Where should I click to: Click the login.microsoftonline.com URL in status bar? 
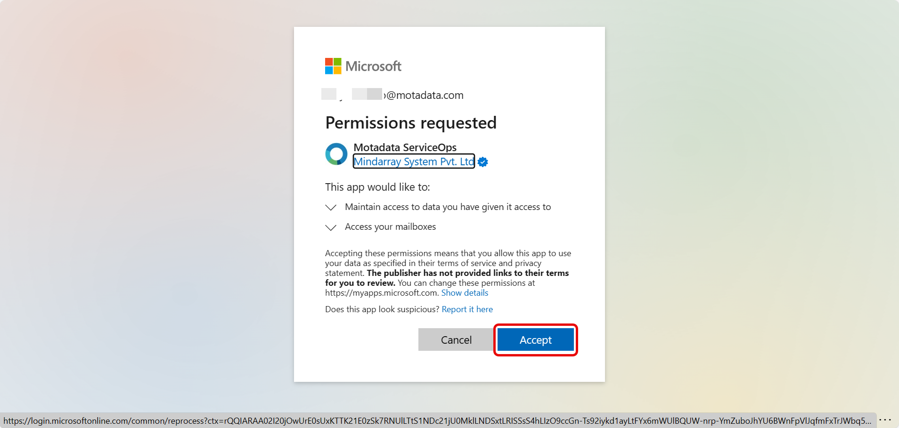(x=437, y=420)
